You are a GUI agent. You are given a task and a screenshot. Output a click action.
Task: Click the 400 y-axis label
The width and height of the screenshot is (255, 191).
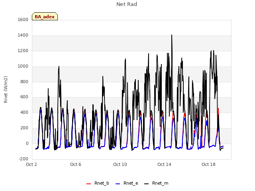(x=24, y=112)
